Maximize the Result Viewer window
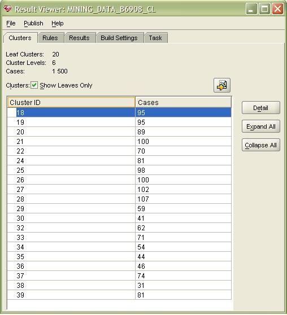 (x=264, y=9)
